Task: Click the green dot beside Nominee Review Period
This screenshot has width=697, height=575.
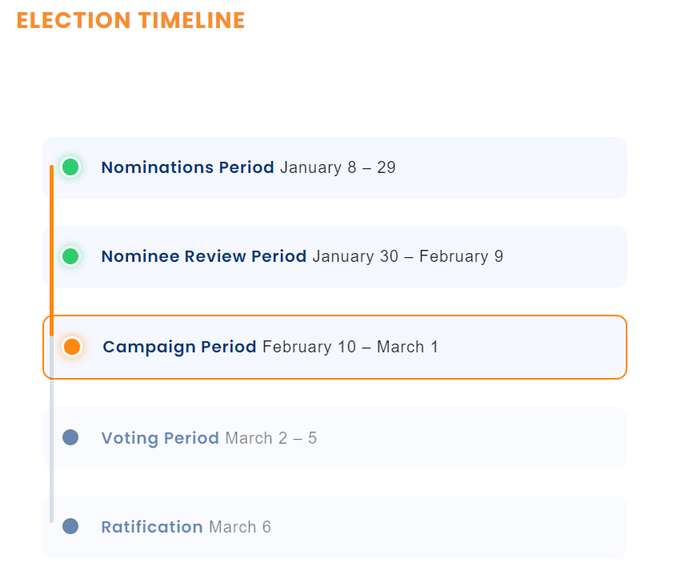Action: click(x=70, y=256)
